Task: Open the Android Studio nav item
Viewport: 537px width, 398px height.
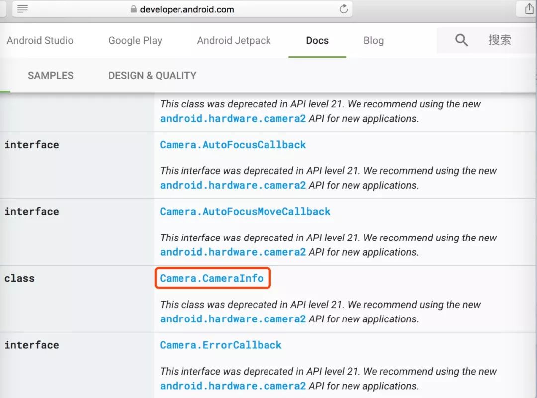Action: click(x=40, y=41)
